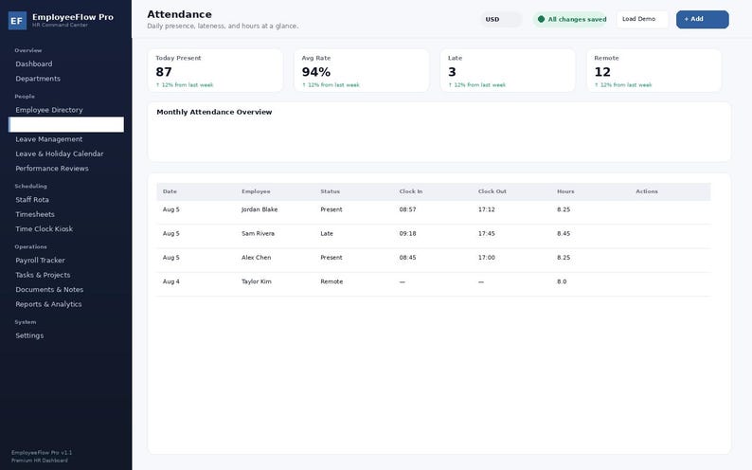Click clock-in time 08:57
Screen dimensions: 752x470
(x=407, y=209)
